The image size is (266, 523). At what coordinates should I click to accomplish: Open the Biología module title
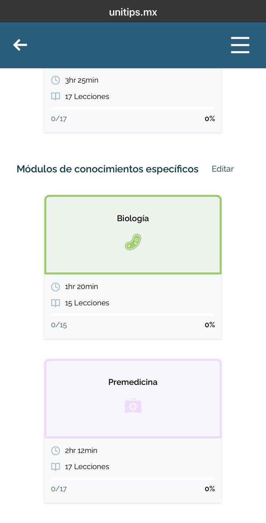coord(133,218)
